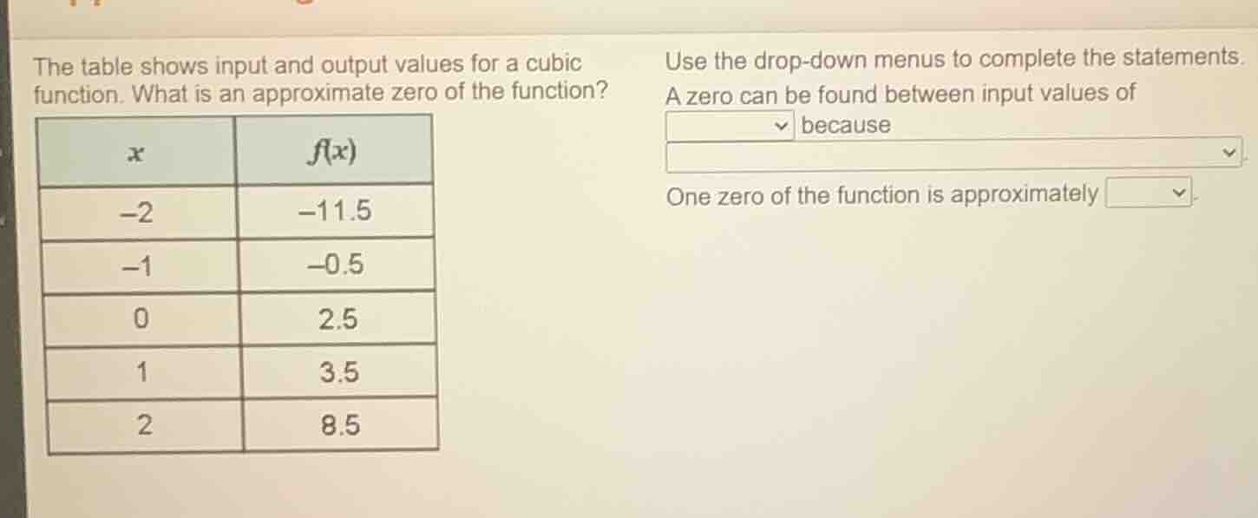The width and height of the screenshot is (1258, 518).
Task: Click the x column header
Action: click(134, 153)
